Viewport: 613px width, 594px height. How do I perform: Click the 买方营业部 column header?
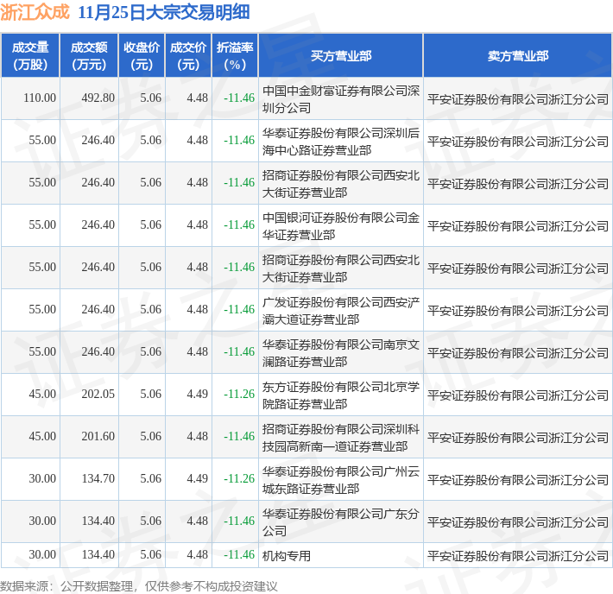(x=340, y=55)
